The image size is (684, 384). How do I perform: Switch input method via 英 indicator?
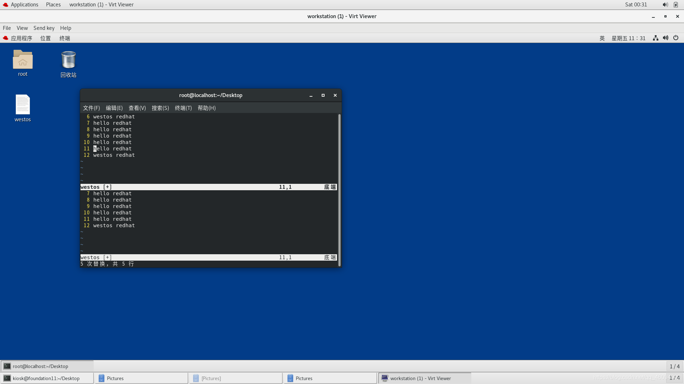coord(602,38)
